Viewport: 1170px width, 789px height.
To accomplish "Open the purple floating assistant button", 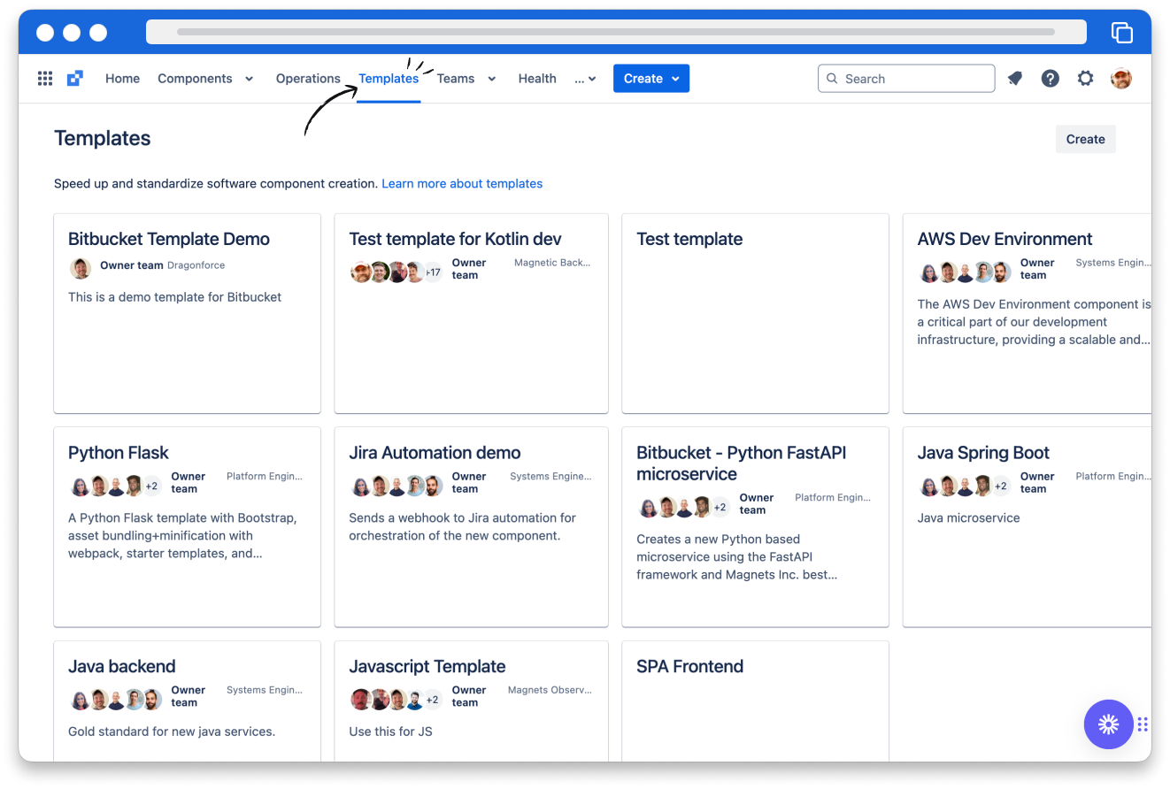I will pyautogui.click(x=1109, y=724).
